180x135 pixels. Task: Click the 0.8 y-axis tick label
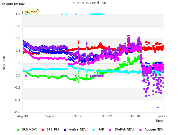[18, 26]
